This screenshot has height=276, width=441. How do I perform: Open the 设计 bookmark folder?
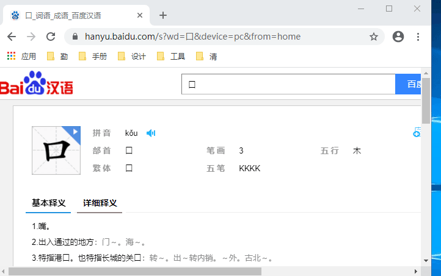(x=132, y=57)
